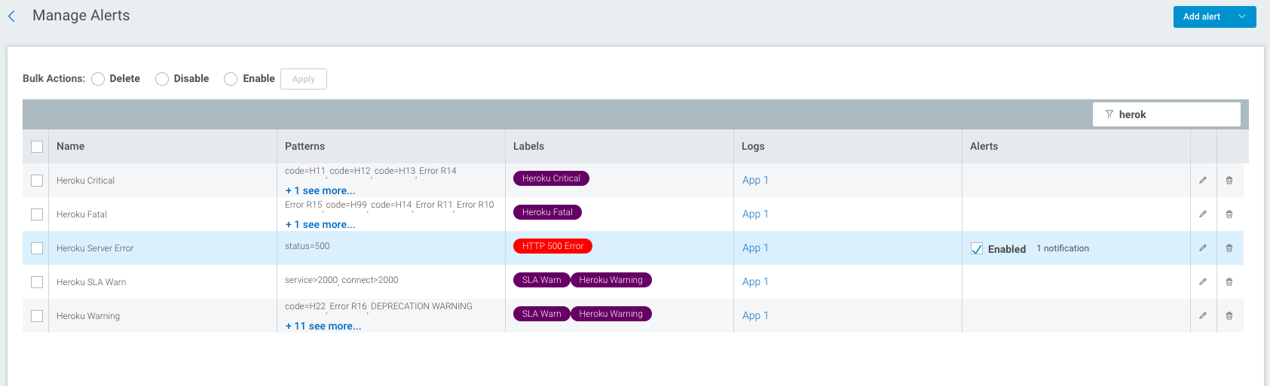Click SLA Warn label in Heroku Warning row
Screen dimensions: 1270x386
point(542,314)
